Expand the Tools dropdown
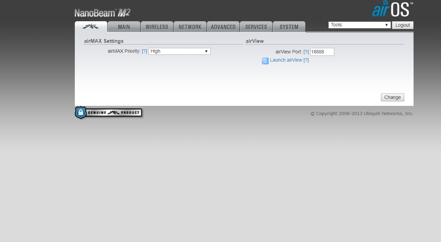 click(359, 25)
